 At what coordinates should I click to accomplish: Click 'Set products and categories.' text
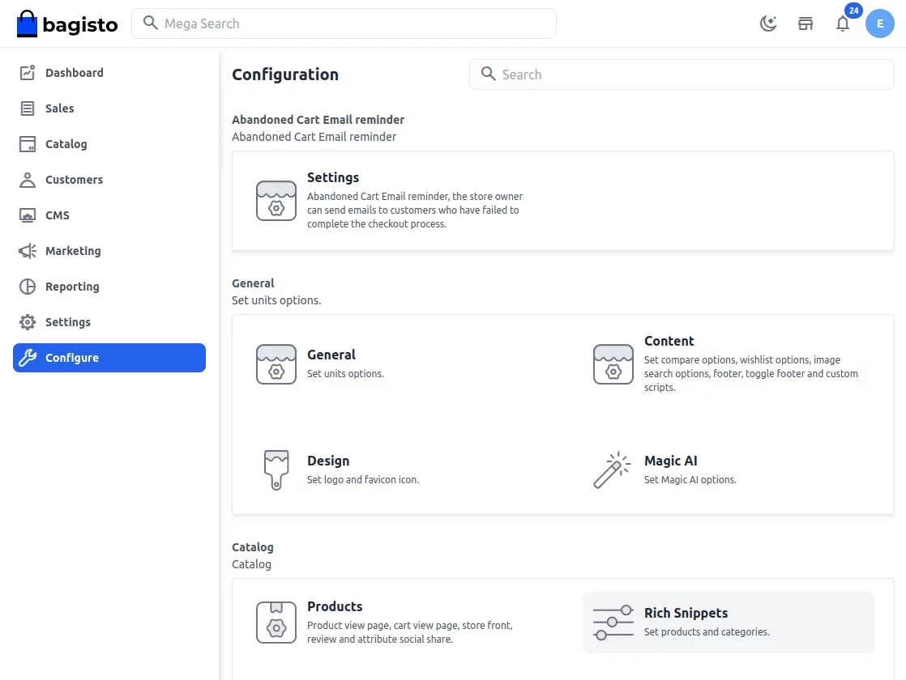click(707, 632)
